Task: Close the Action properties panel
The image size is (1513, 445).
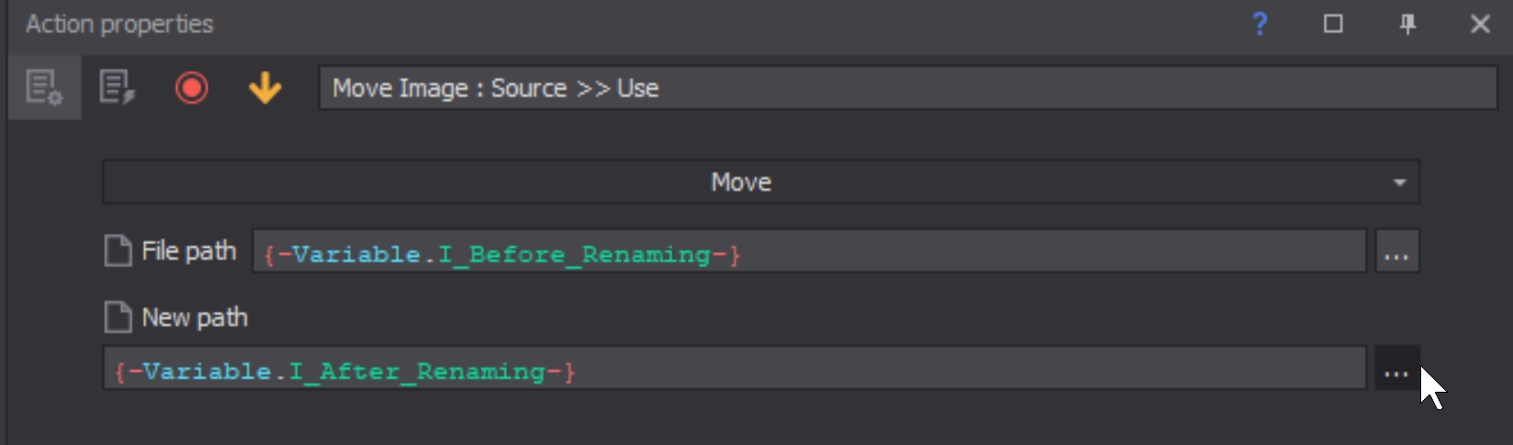Action: pyautogui.click(x=1480, y=24)
